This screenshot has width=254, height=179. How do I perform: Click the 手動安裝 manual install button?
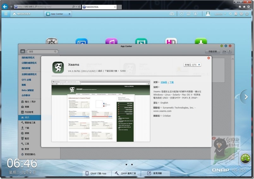[213, 52]
